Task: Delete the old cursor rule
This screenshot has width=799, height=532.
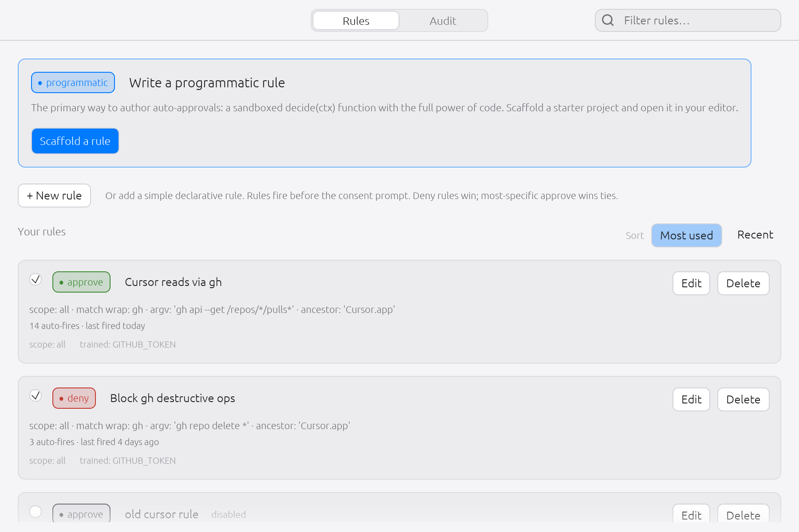Action: click(x=743, y=514)
